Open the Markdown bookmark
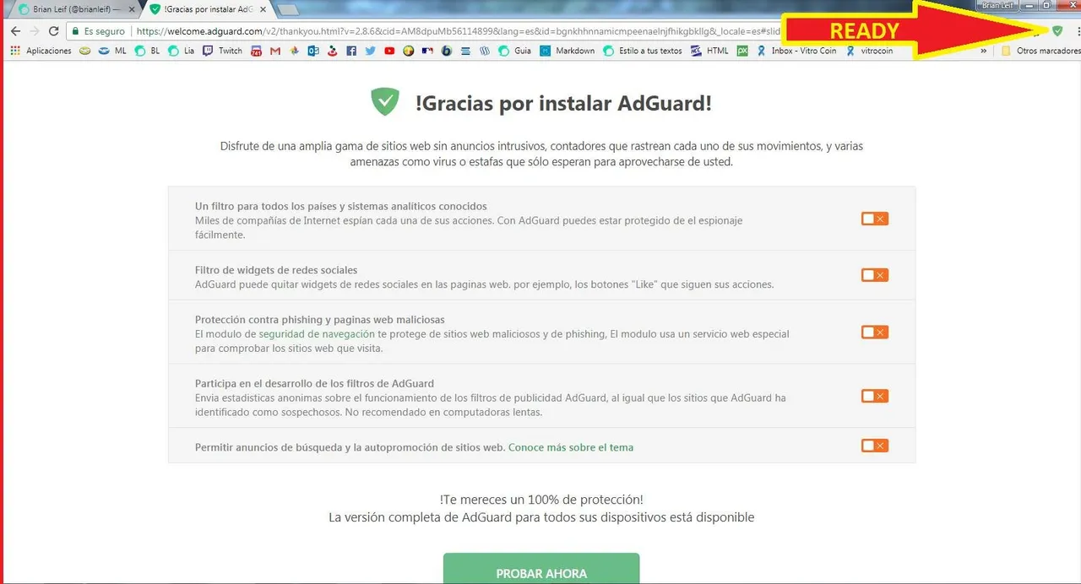This screenshot has height=584, width=1081. coord(568,51)
